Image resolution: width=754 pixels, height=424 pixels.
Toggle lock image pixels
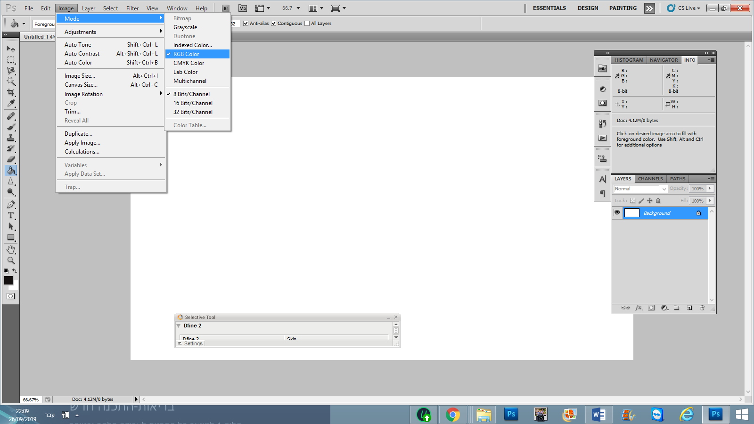click(x=641, y=201)
